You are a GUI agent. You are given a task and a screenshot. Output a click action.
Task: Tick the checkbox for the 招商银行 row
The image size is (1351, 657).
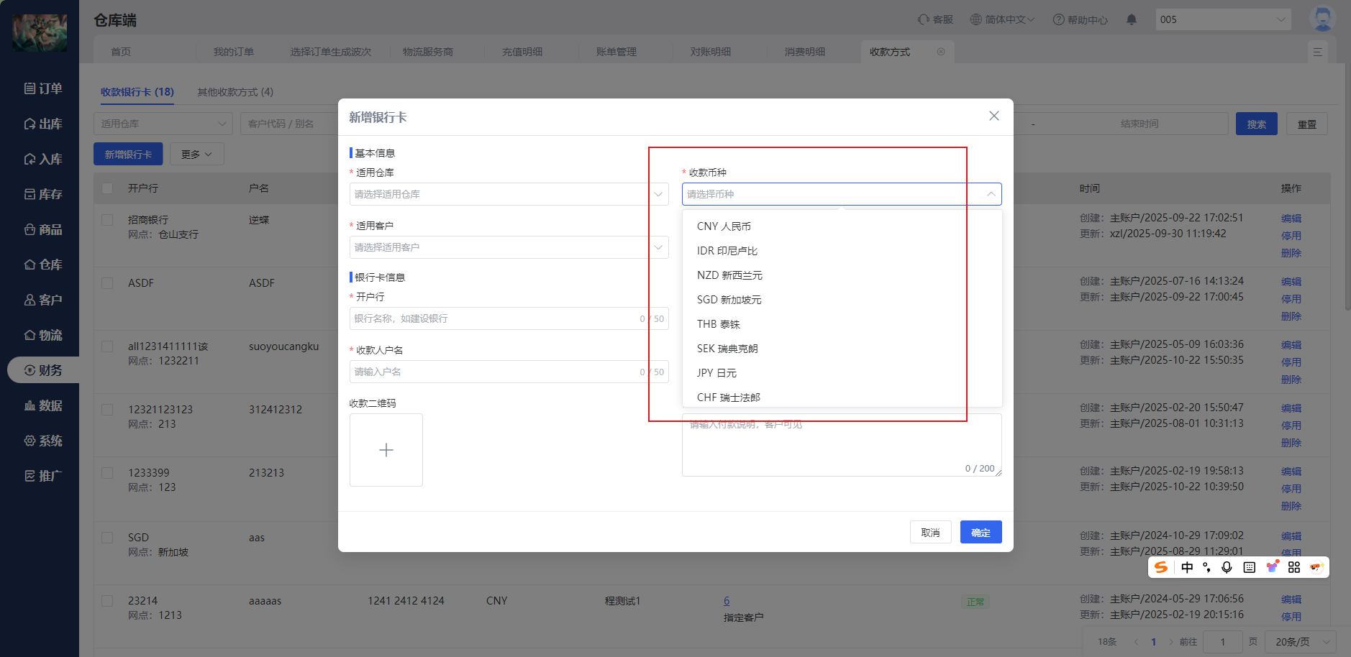[107, 220]
